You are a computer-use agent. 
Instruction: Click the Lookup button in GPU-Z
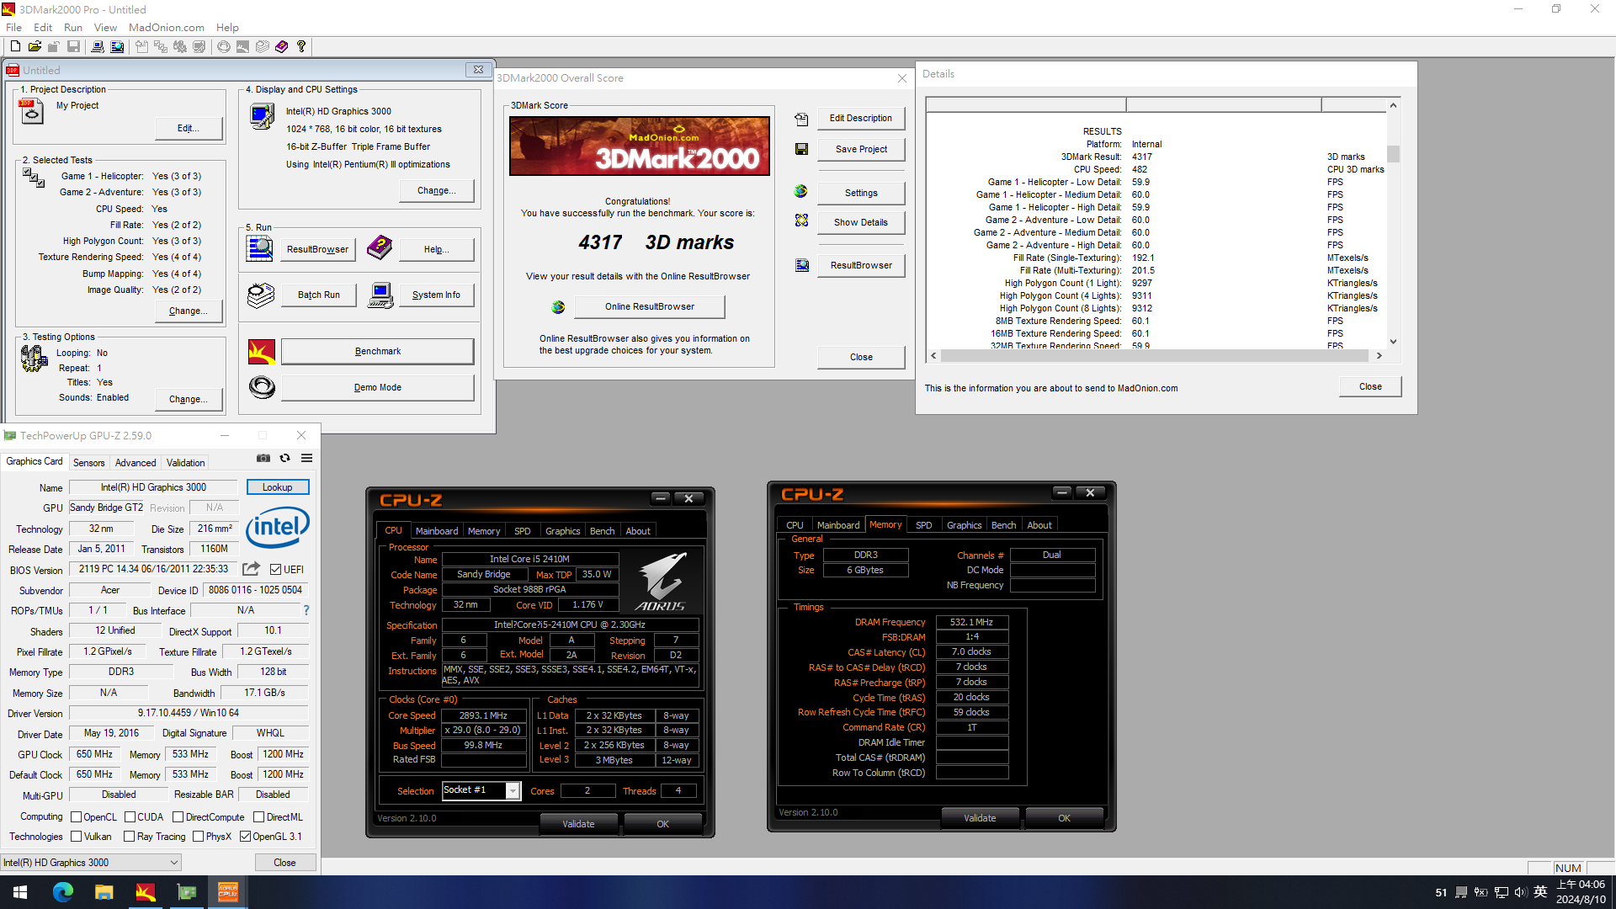click(x=278, y=487)
